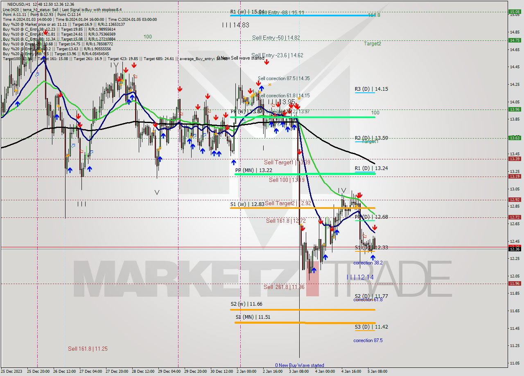The width and height of the screenshot is (524, 376).
Task: Click the 12.72 red price tag on axis
Action: (x=515, y=217)
